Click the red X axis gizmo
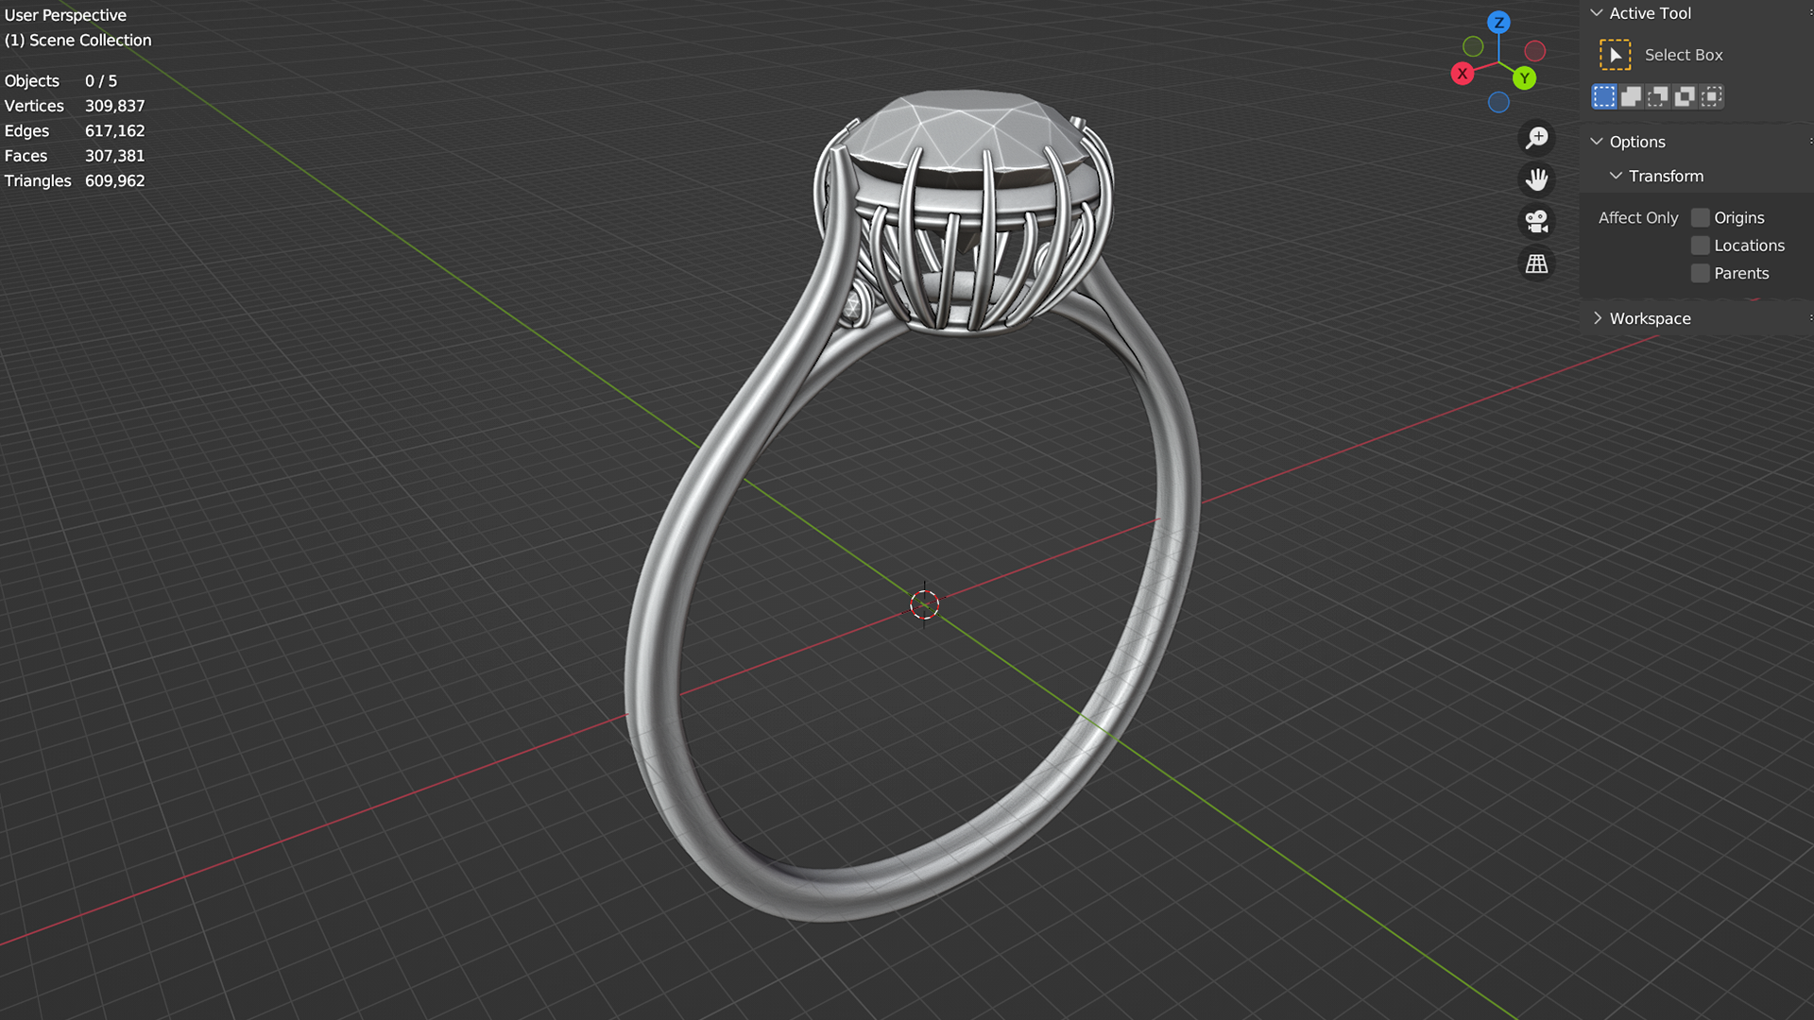Screen dimensions: 1814x1020 (x=1463, y=74)
